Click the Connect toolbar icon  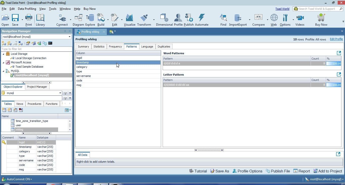[x=62, y=20]
